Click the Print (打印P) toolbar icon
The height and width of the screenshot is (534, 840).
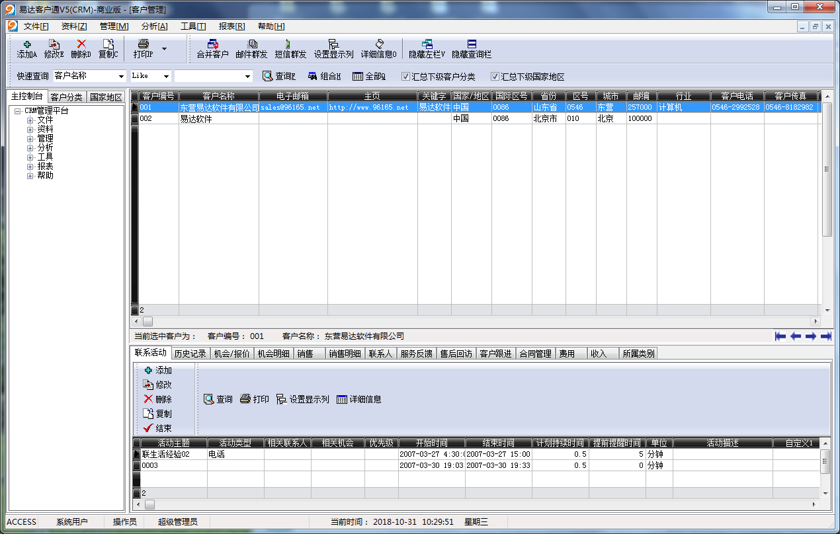pos(143,49)
